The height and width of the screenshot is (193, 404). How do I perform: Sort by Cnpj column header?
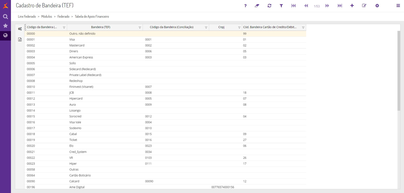tap(221, 27)
